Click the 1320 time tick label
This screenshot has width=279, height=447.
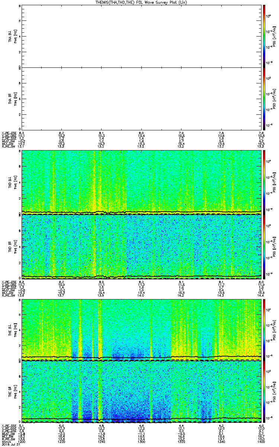click(181, 441)
